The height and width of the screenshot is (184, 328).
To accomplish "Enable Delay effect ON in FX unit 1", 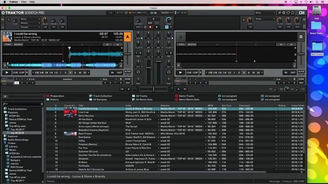I will pyautogui.click(x=45, y=27).
